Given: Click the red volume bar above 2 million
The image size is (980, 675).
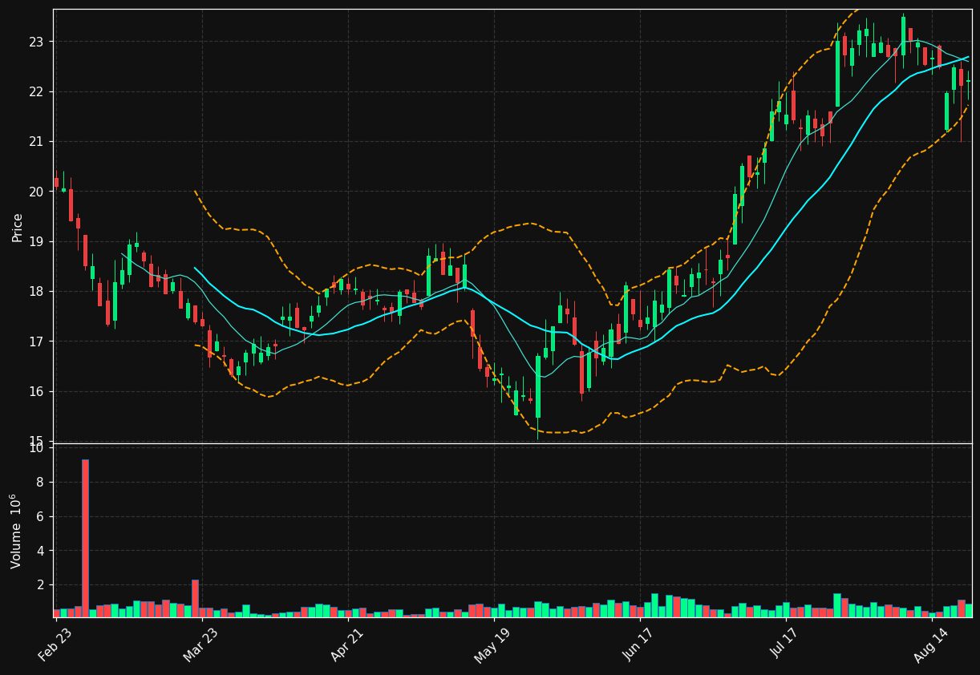Looking at the screenshot, I should point(195,598).
